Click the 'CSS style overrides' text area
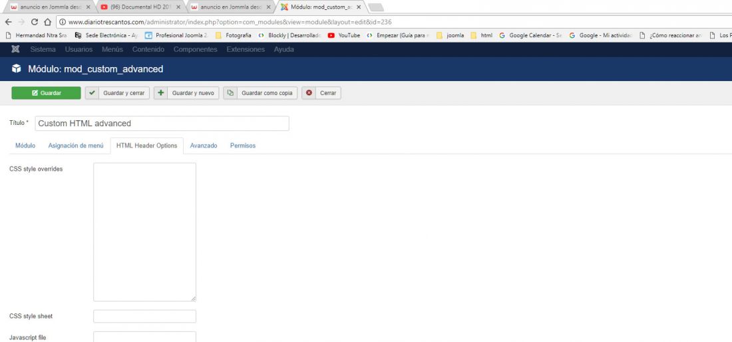This screenshot has width=732, height=342. click(x=144, y=232)
